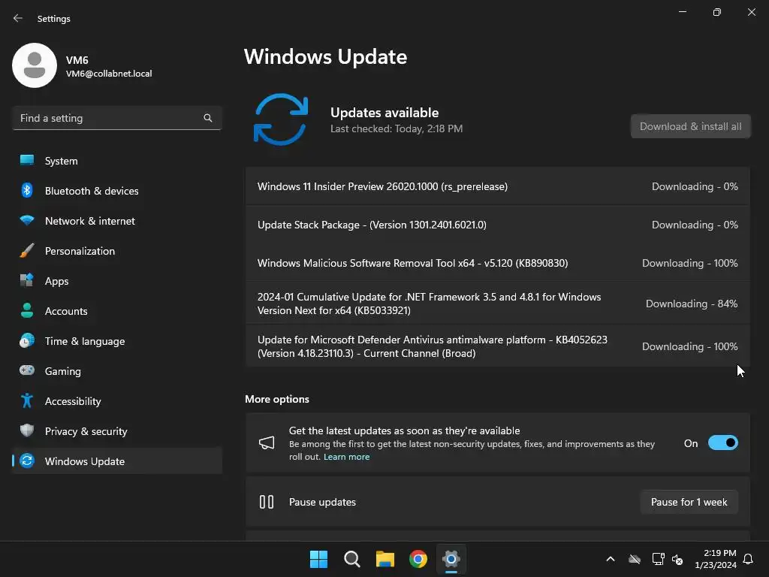Click the .NET Framework KB5033921 update

(498, 304)
